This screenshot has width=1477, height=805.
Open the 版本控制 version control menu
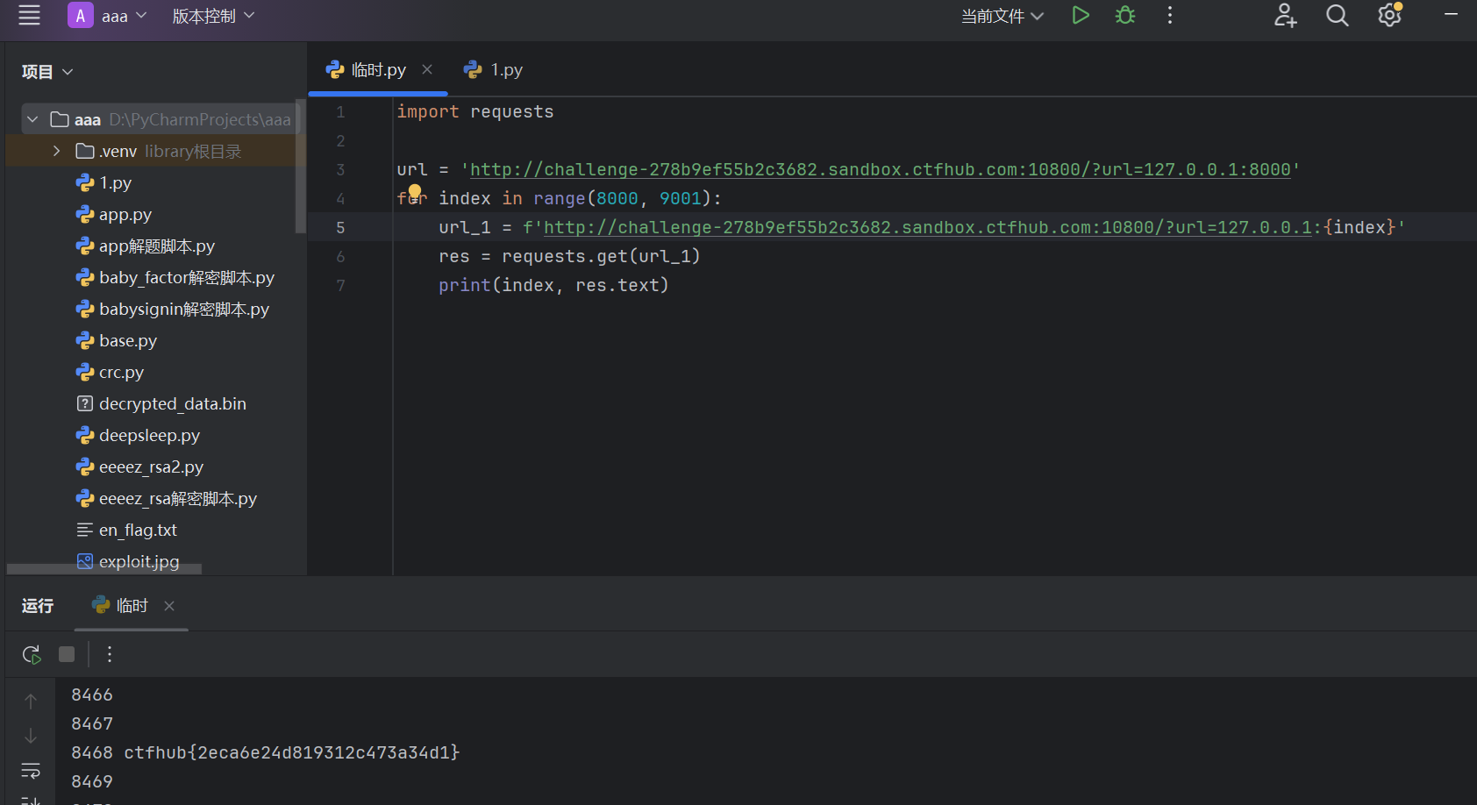[x=213, y=16]
